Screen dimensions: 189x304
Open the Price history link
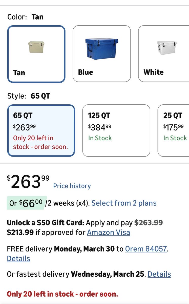click(72, 186)
